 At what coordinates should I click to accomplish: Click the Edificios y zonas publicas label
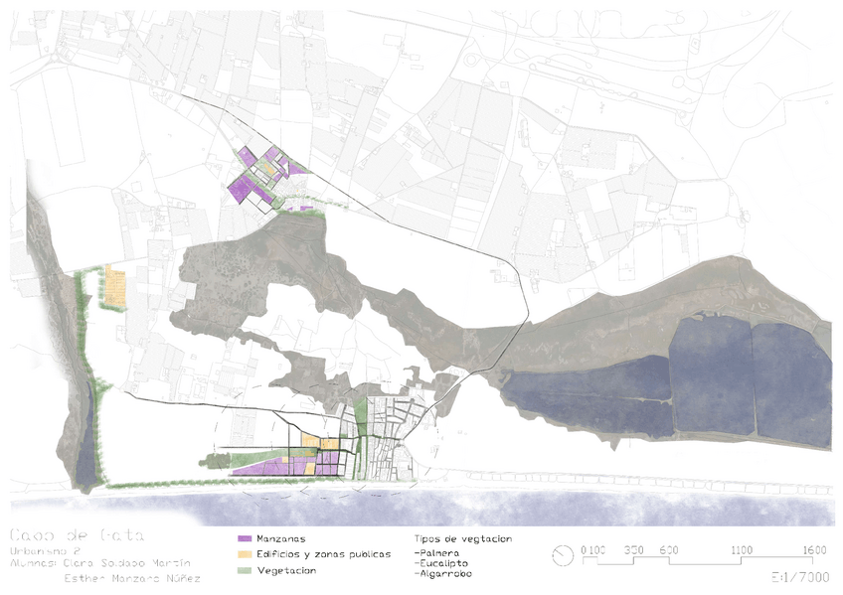click(x=324, y=554)
